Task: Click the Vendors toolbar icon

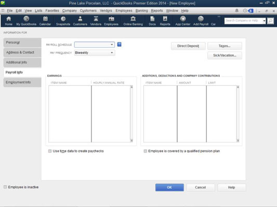Action: point(96,21)
